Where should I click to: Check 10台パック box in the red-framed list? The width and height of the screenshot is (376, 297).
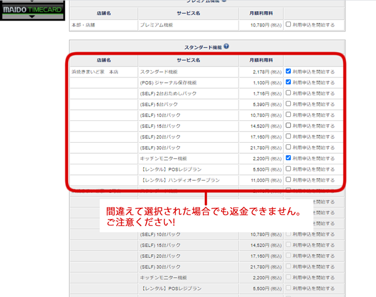(x=288, y=114)
